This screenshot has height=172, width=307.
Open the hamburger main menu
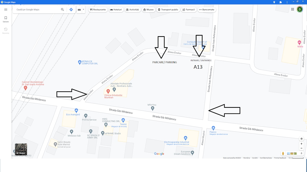point(6,9)
